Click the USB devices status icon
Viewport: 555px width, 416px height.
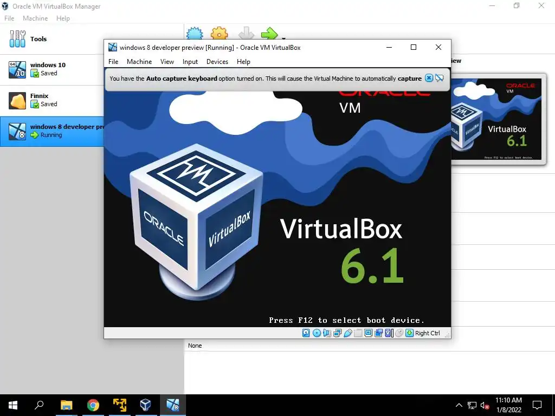(x=347, y=333)
